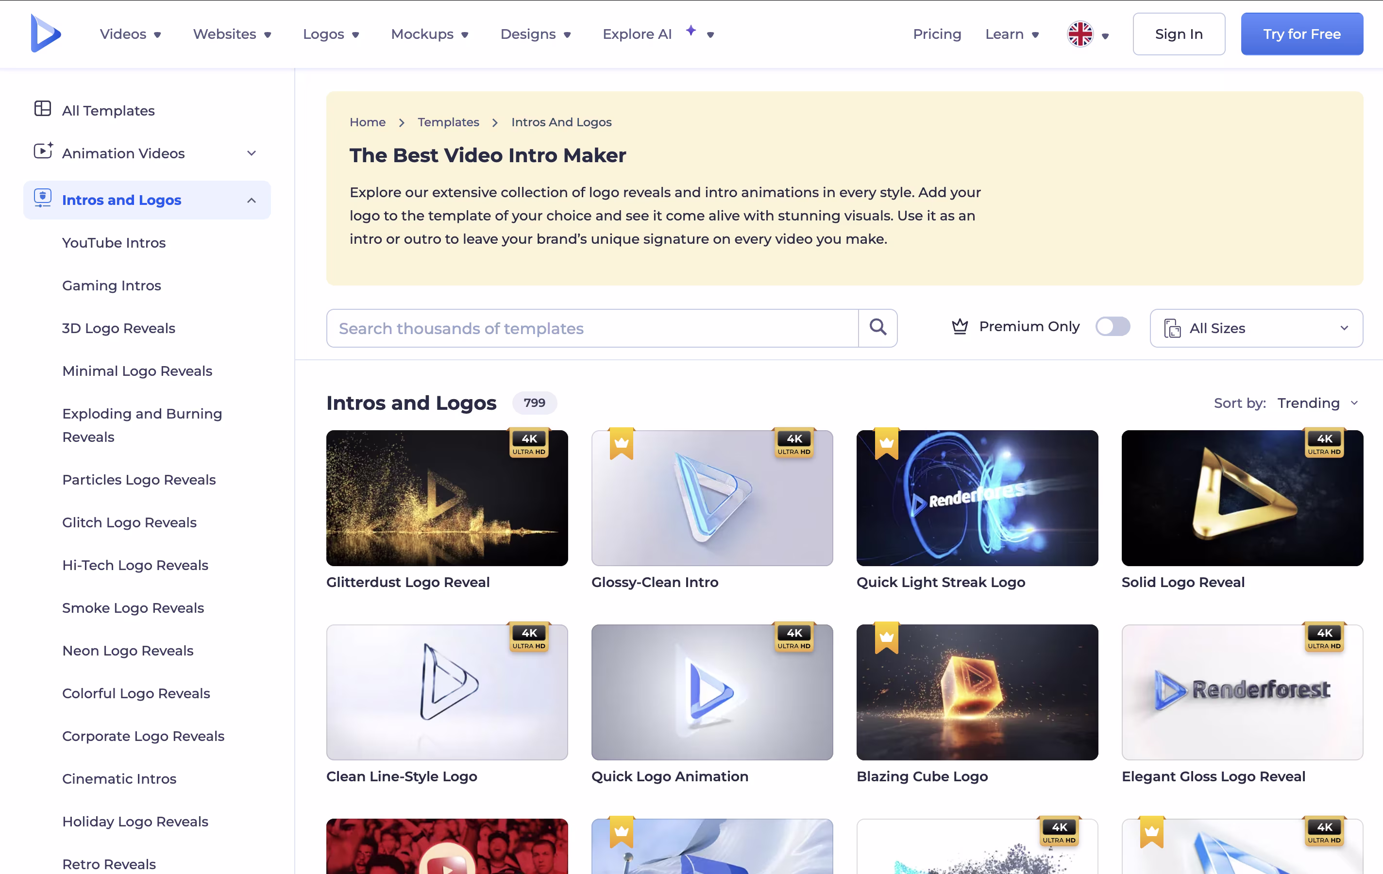1383x874 pixels.
Task: Open the Explore AI menu
Action: pos(658,34)
